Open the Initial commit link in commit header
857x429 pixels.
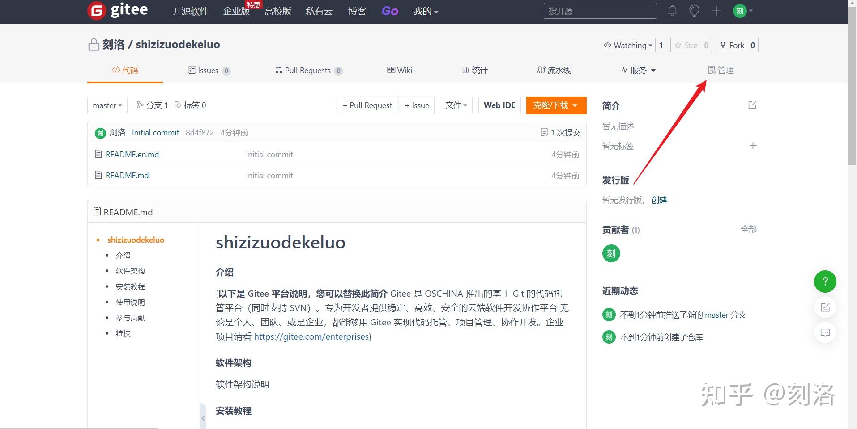click(155, 133)
